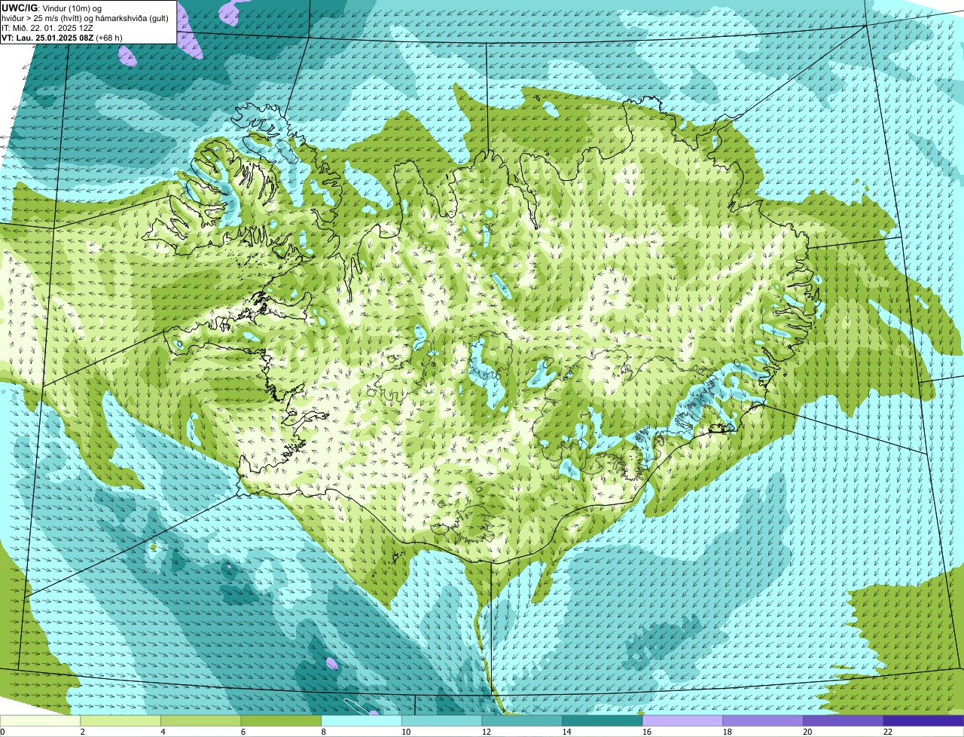964x737 pixels.
Task: Click the 2–4 m/s light green legend swatch
Action: (120, 721)
